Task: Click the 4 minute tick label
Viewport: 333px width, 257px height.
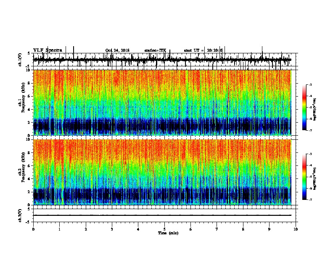Action: coord(138,229)
